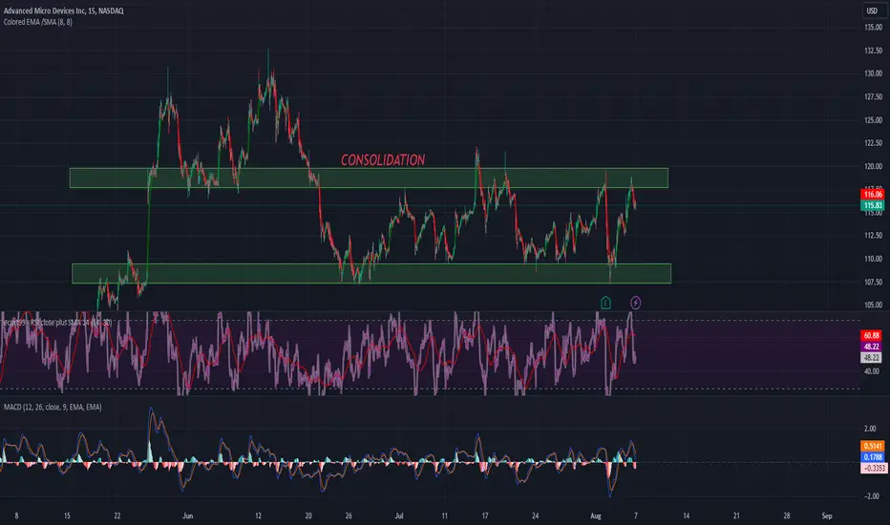Viewport: 890px width, 525px height.
Task: Click the green 115.83 price label
Action: pyautogui.click(x=873, y=205)
